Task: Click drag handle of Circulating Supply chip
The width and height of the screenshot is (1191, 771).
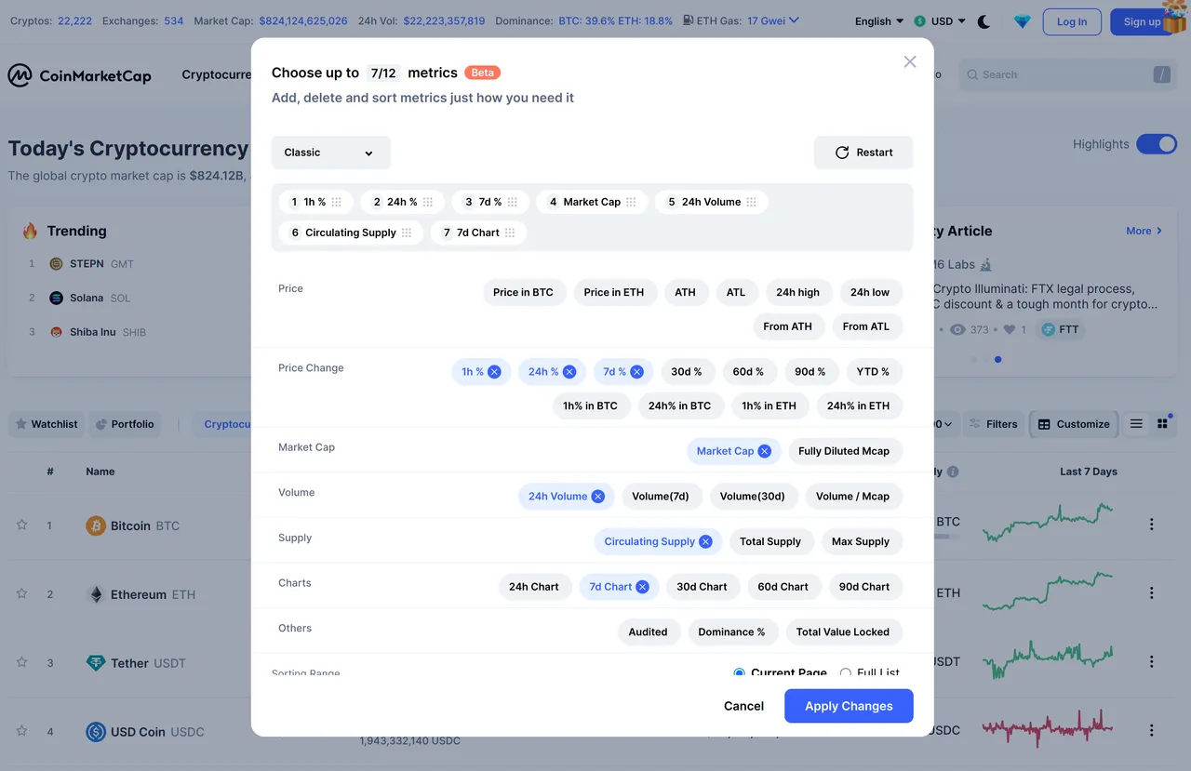Action: click(x=407, y=233)
